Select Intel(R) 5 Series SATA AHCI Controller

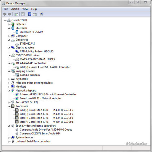[x=45, y=67]
